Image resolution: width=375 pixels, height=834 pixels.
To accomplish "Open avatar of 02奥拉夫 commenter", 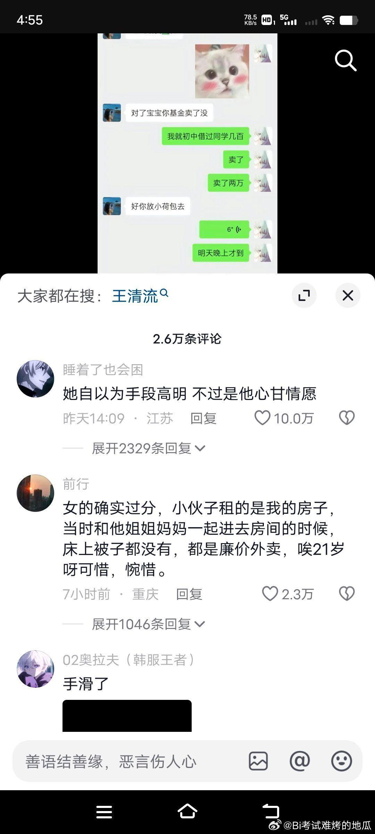I will tap(35, 669).
